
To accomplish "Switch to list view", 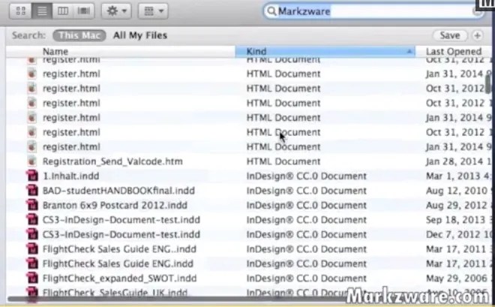I will (42, 11).
